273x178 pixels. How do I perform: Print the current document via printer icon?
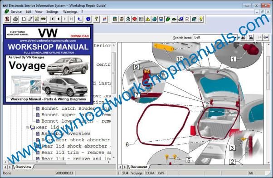point(16,19)
